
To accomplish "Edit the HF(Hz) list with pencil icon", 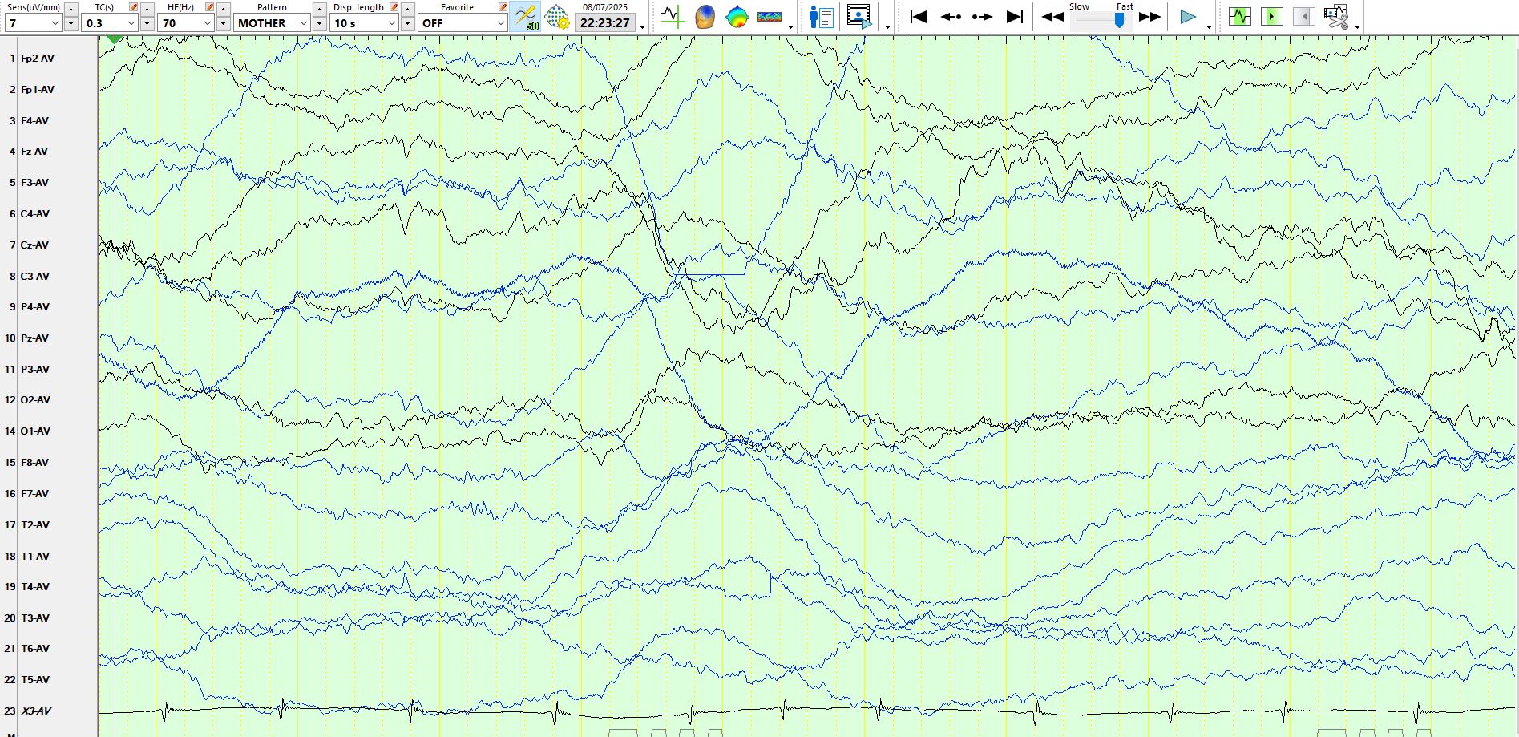I will 210,7.
